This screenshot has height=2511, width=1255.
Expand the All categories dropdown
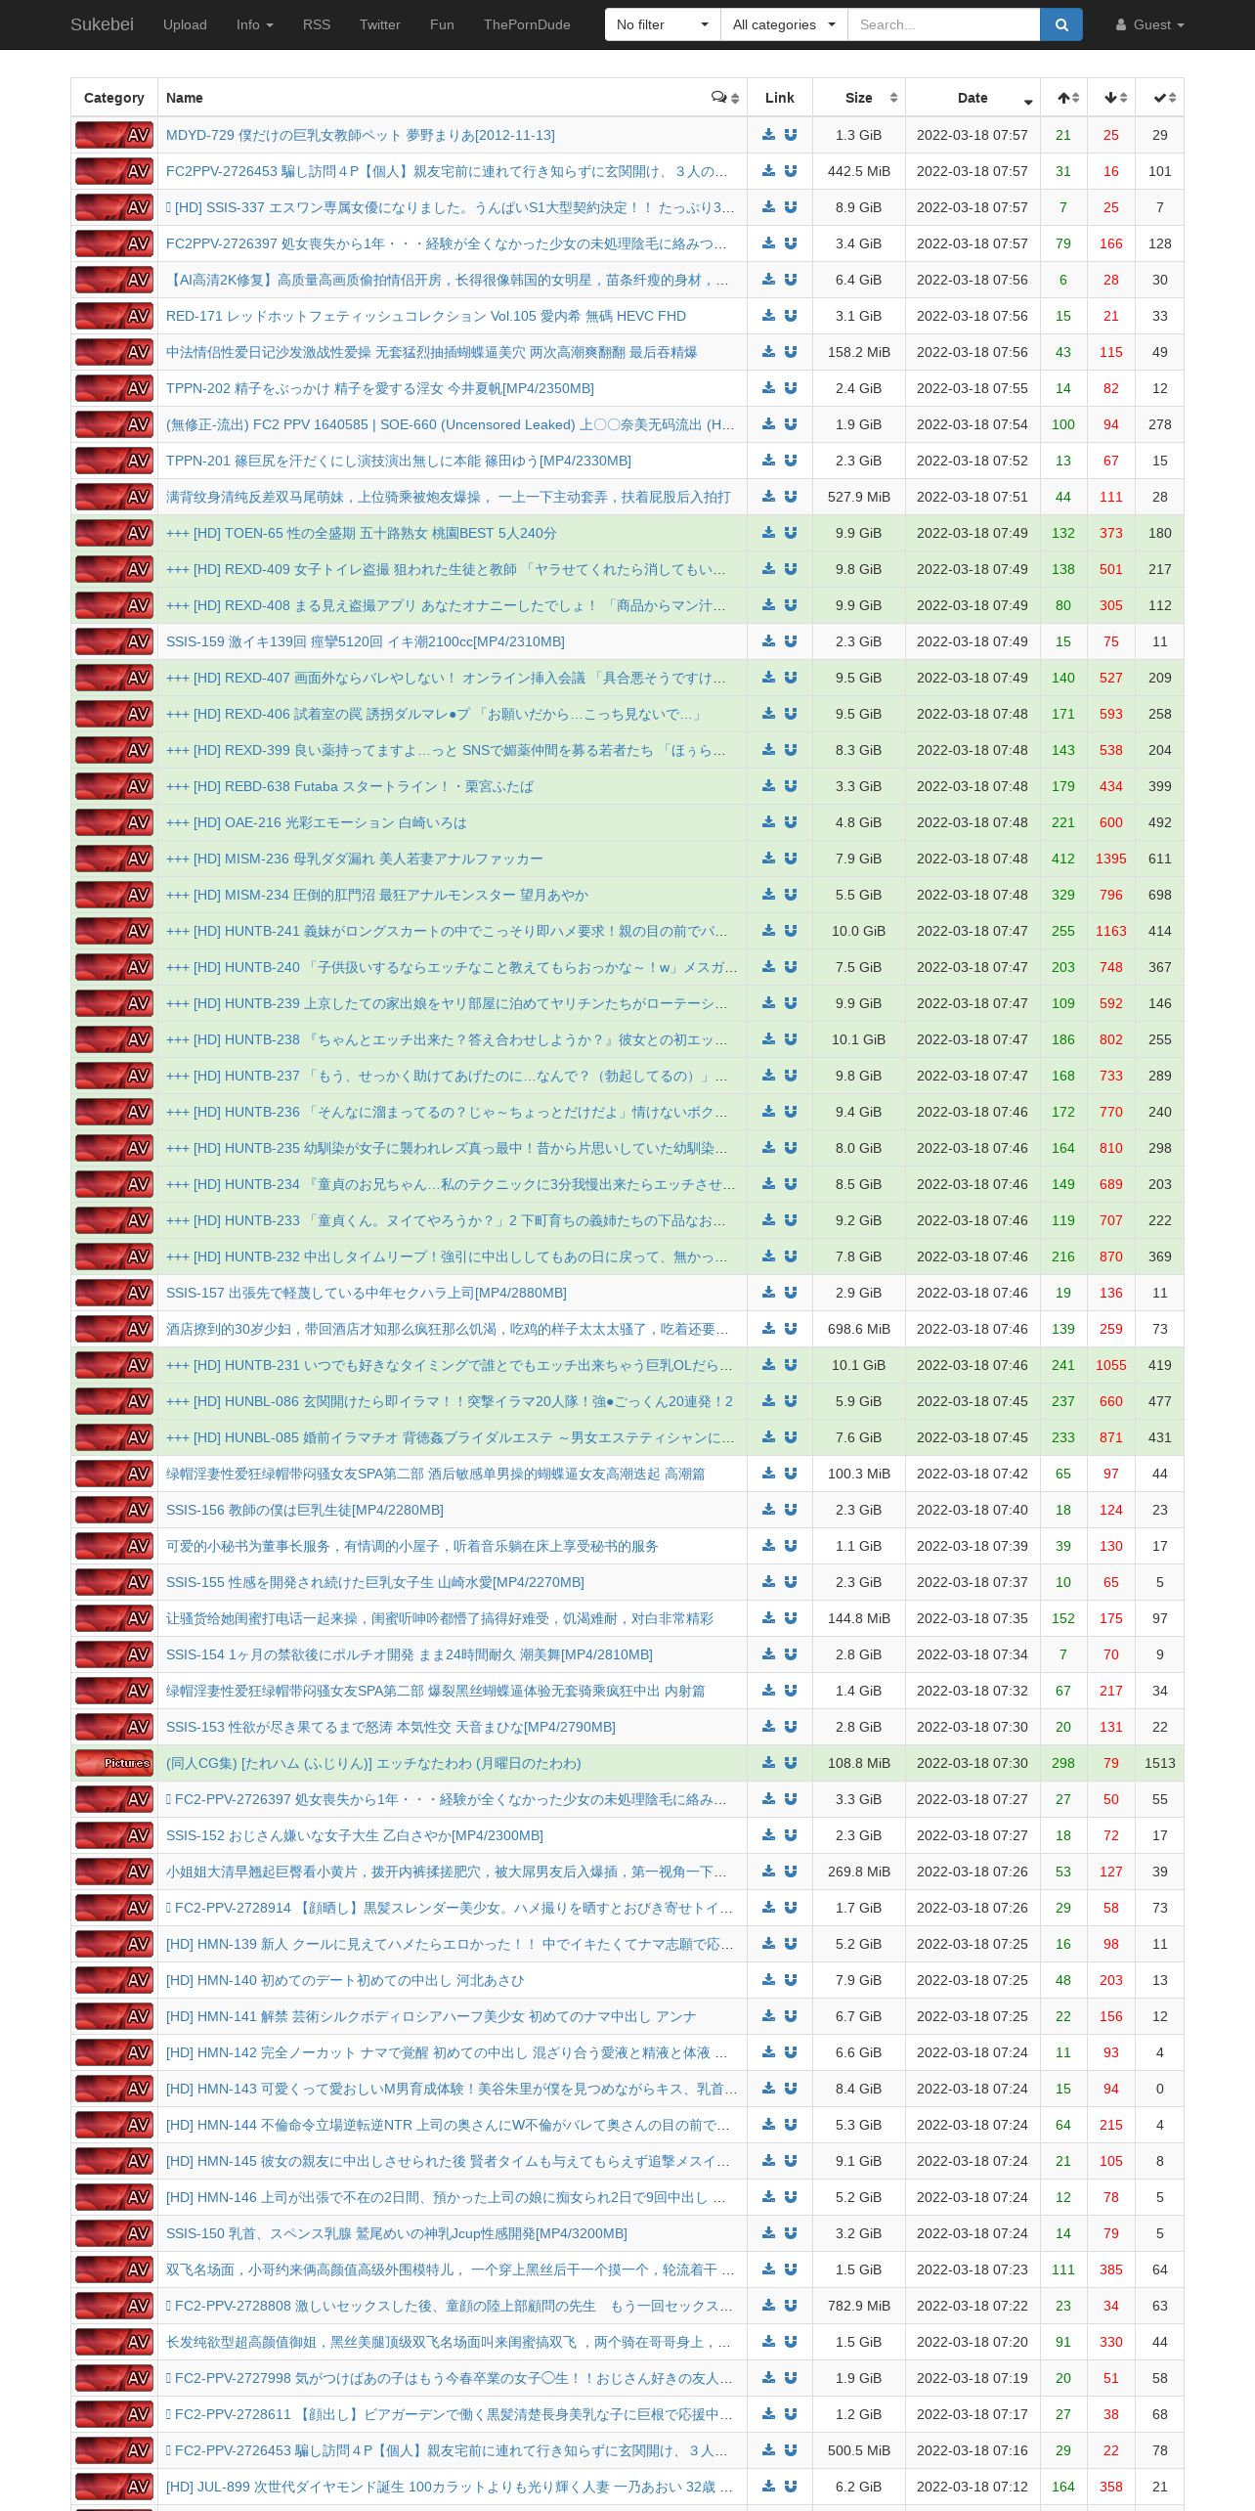pyautogui.click(x=784, y=24)
